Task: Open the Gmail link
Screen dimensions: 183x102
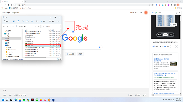Action: click(x=132, y=13)
